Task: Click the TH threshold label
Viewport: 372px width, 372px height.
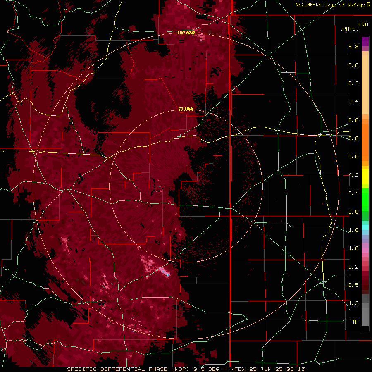Action: [x=355, y=322]
